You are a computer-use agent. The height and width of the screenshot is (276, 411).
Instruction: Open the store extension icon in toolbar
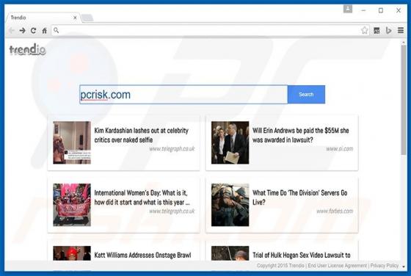pyautogui.click(x=377, y=31)
